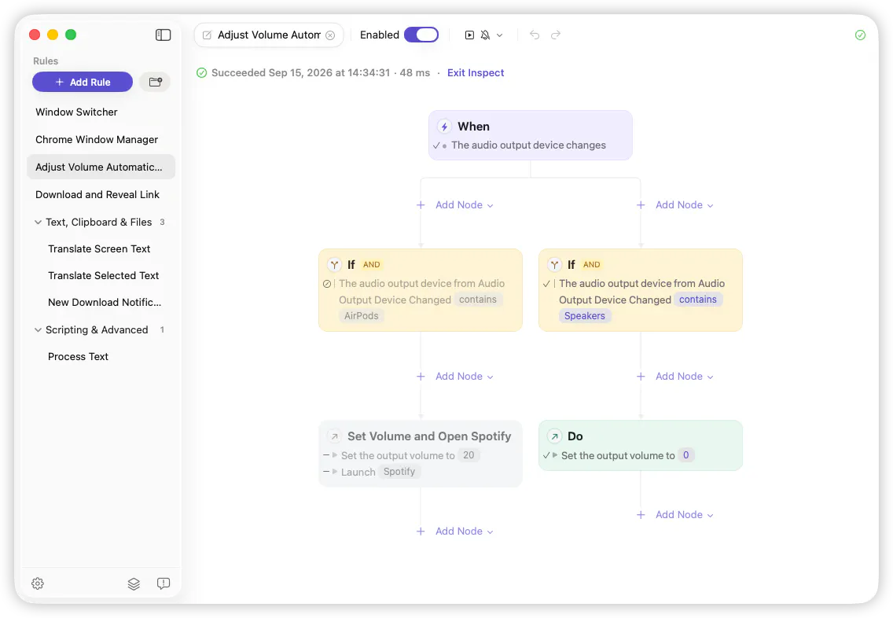Select the Download and Reveal Link rule
The height and width of the screenshot is (618, 893).
tap(101, 195)
